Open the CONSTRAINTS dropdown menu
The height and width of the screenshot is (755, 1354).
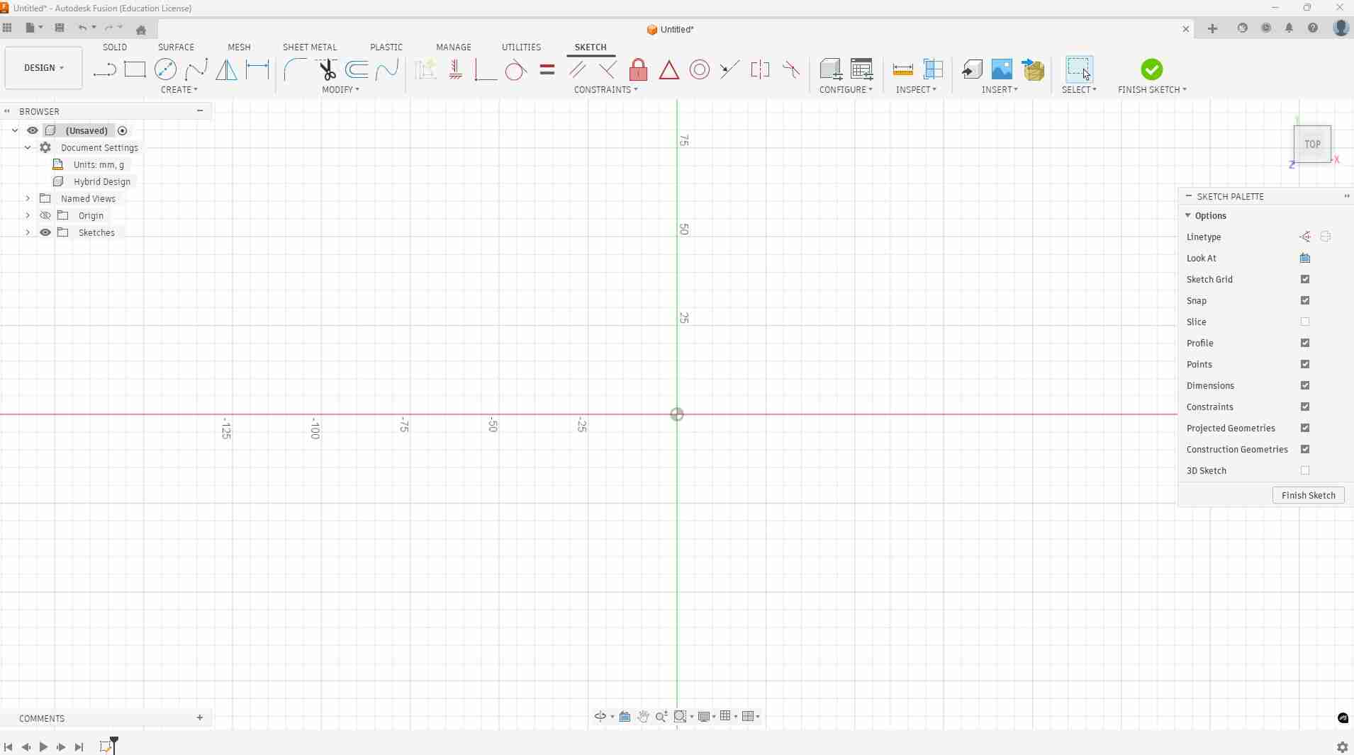[606, 90]
